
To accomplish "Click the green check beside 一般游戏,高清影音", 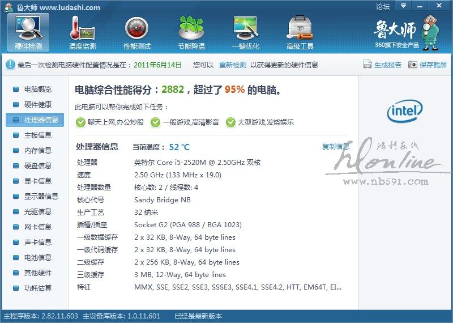I will pos(155,122).
